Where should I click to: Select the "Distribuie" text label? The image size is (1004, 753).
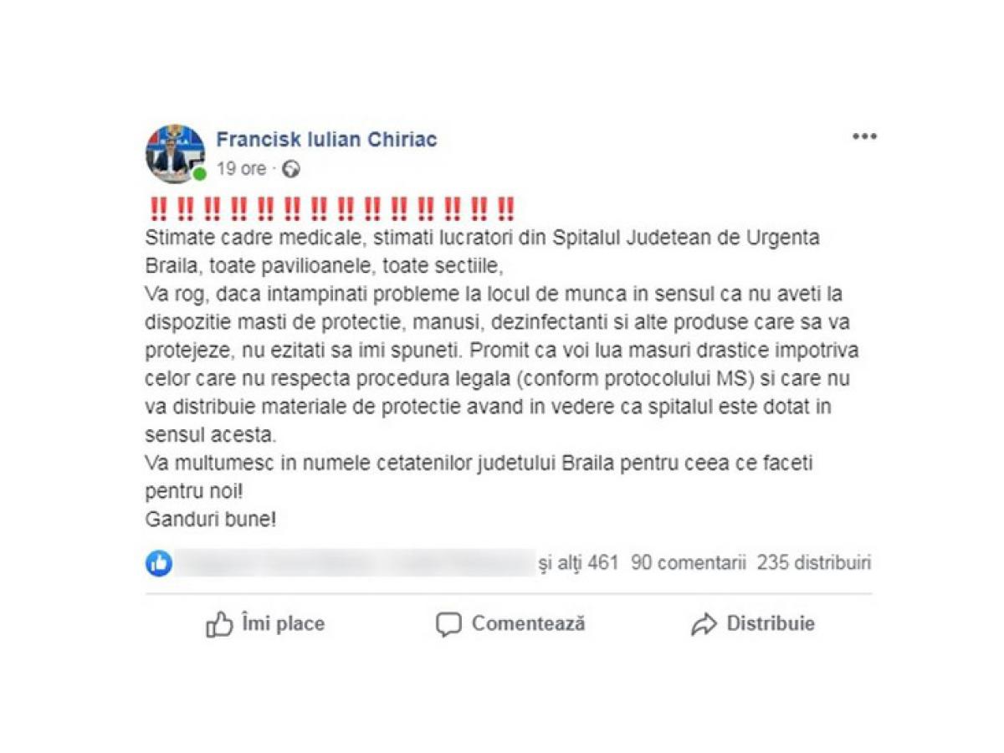(x=771, y=624)
